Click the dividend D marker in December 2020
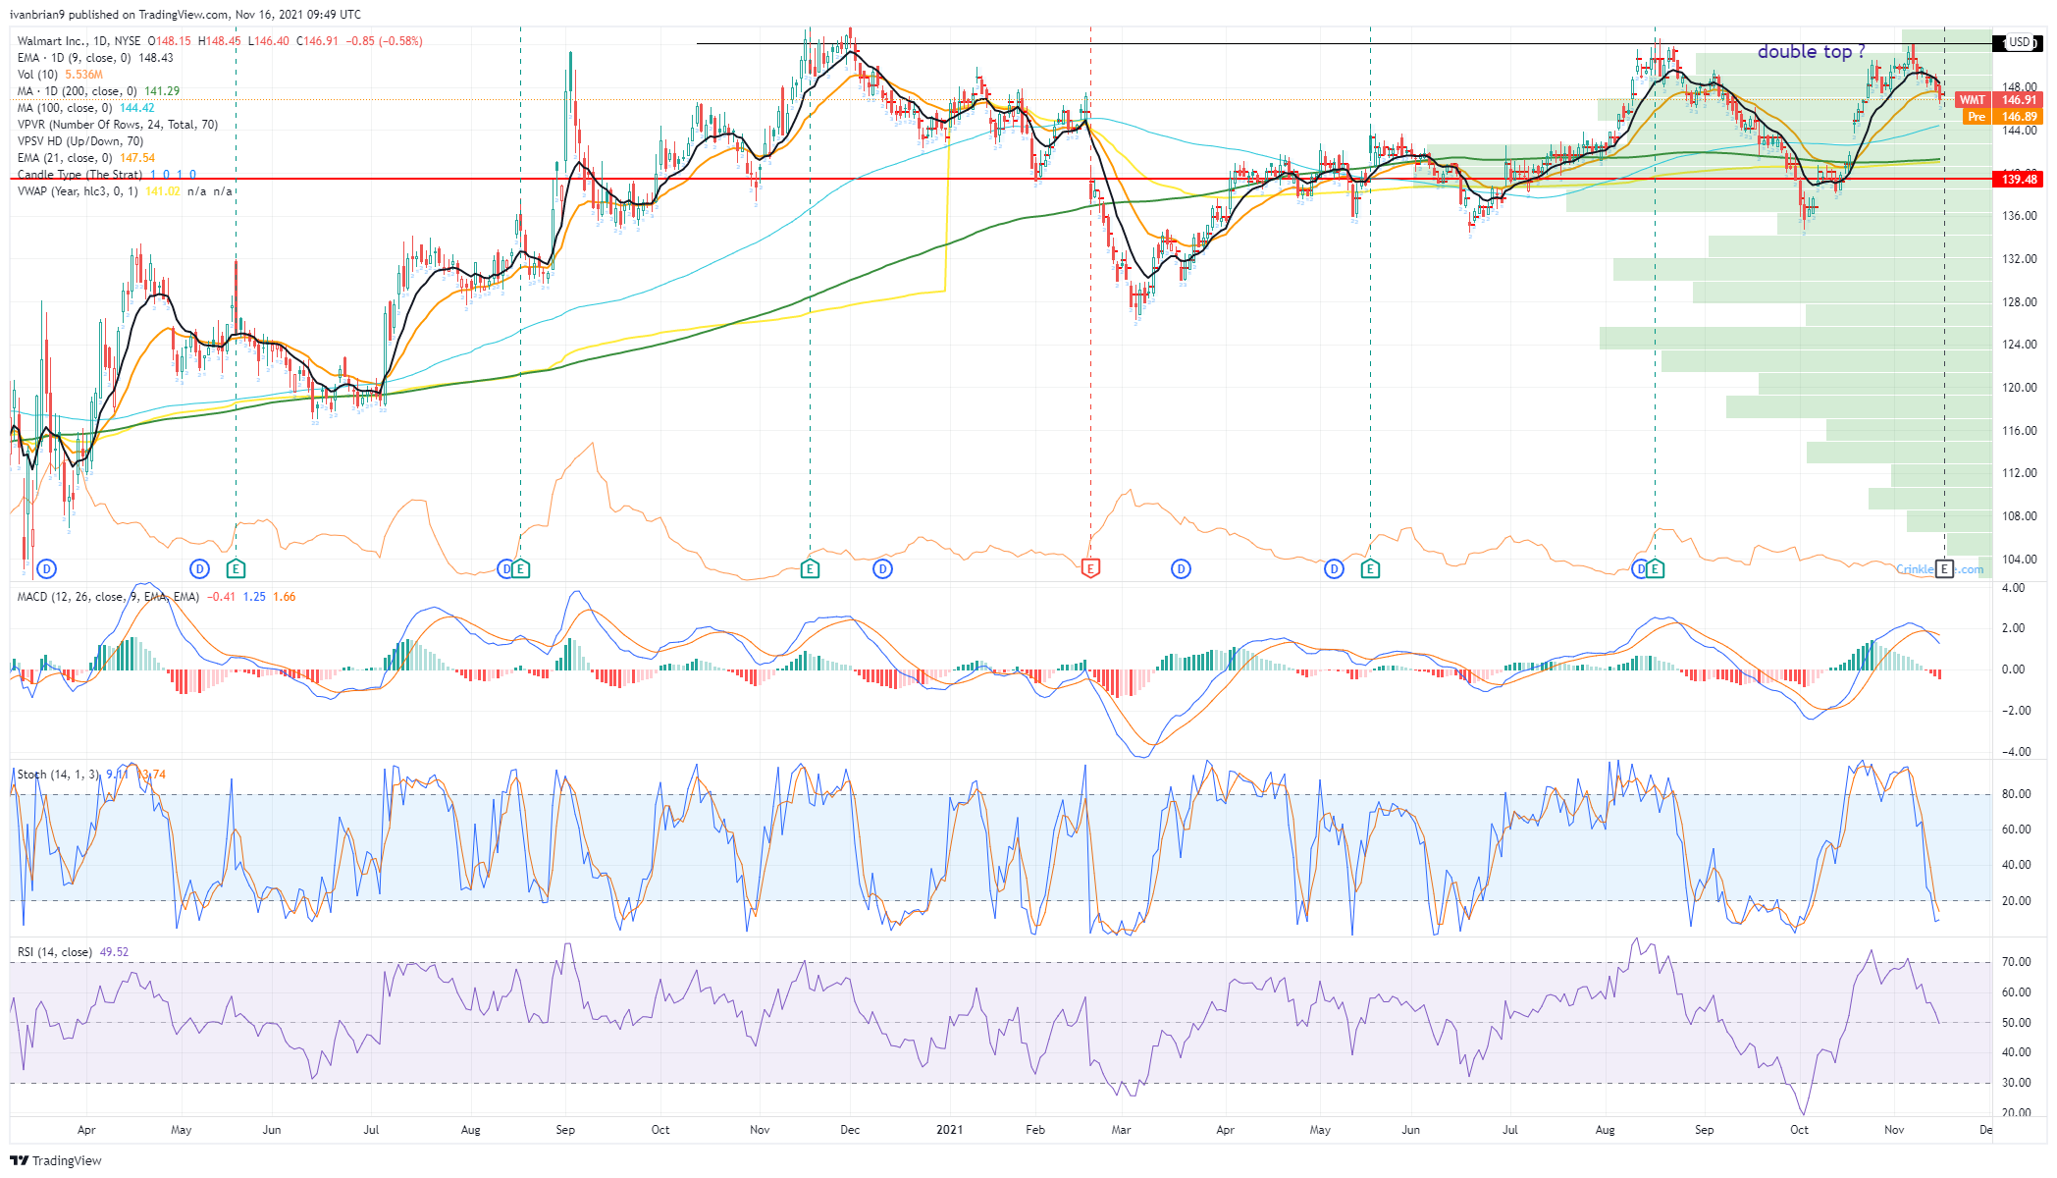 (x=882, y=569)
